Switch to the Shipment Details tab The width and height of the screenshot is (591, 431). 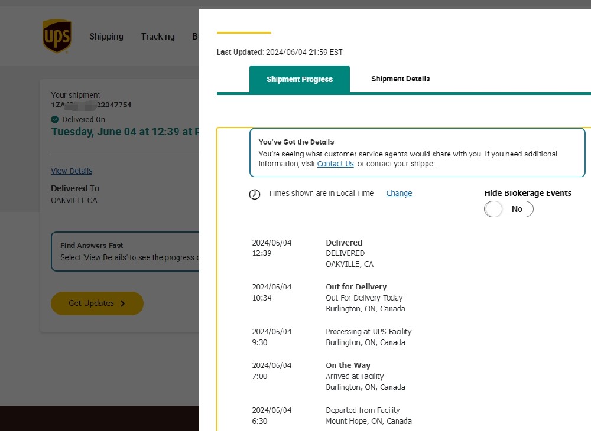(x=400, y=79)
